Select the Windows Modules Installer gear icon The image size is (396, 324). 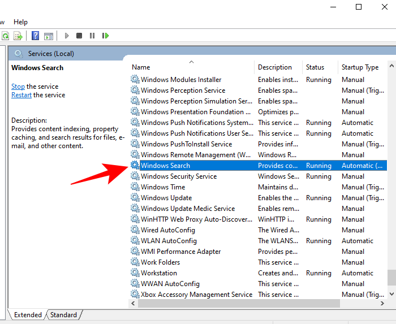click(x=135, y=79)
